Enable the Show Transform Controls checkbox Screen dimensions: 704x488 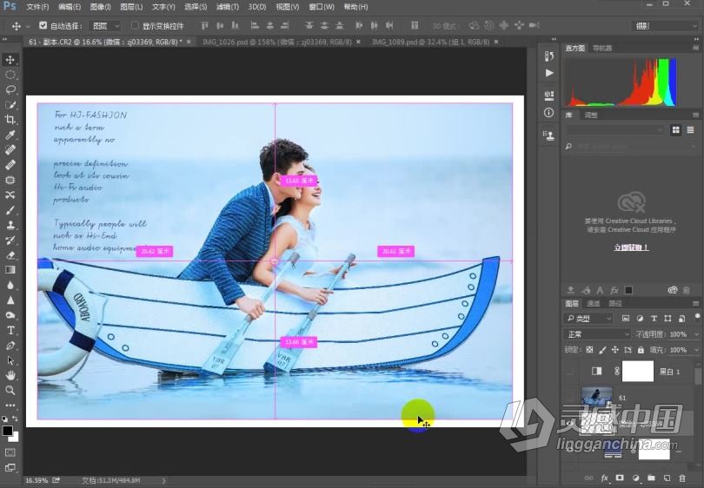(x=135, y=25)
